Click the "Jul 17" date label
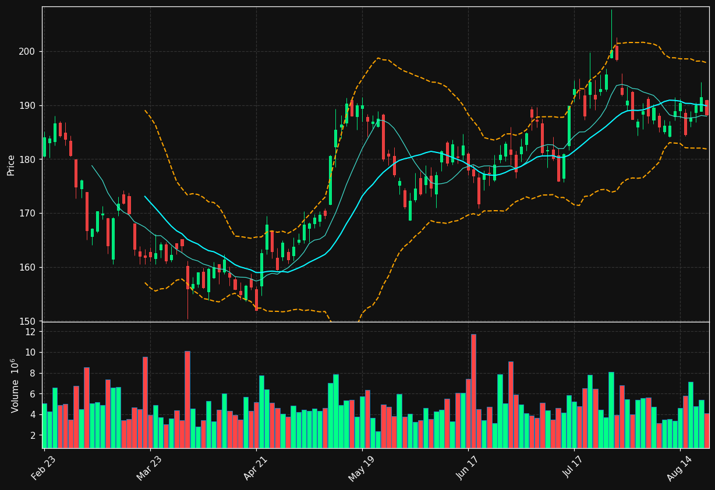 pyautogui.click(x=574, y=468)
